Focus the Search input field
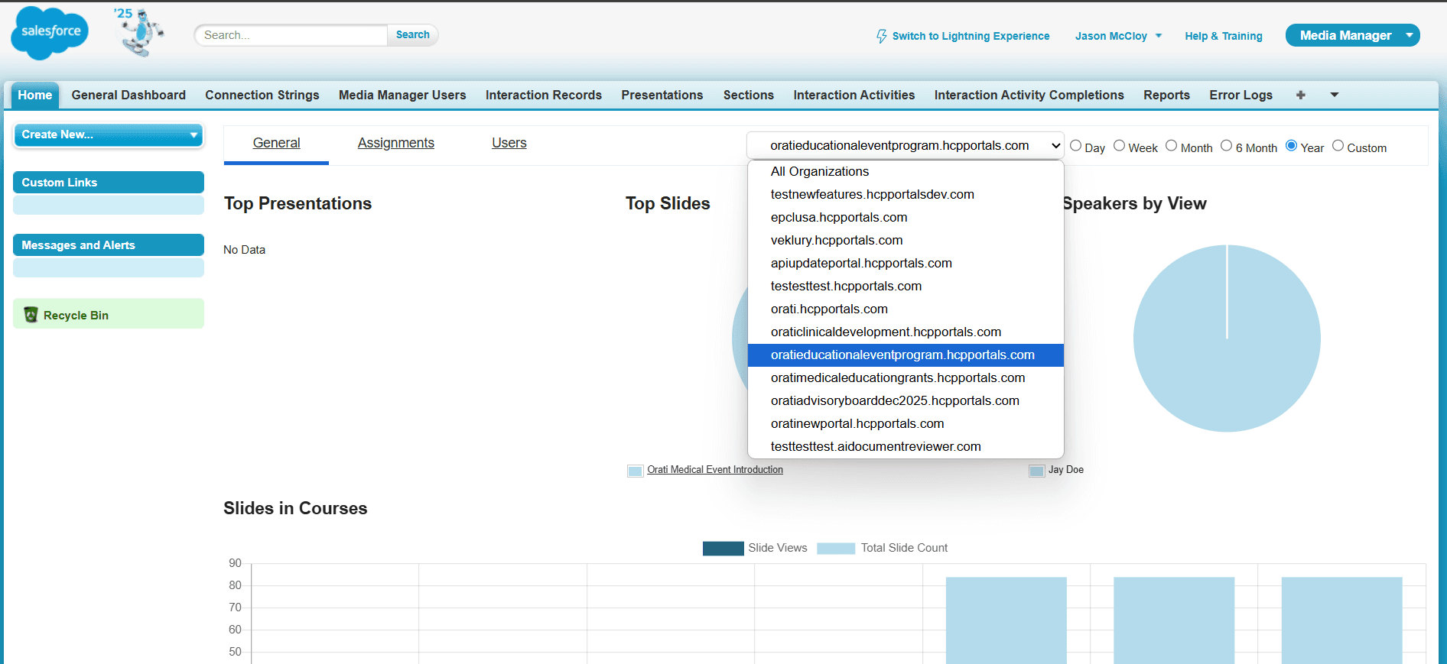 [x=291, y=35]
